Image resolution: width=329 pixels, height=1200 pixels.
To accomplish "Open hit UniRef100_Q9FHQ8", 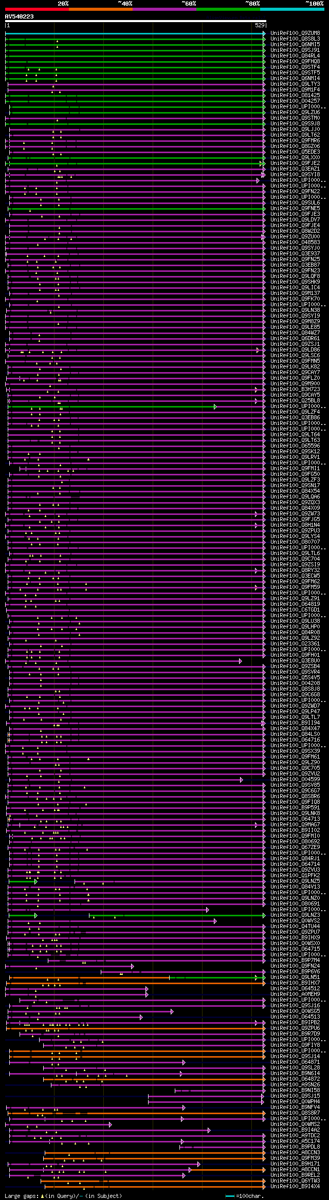I will point(295,62).
